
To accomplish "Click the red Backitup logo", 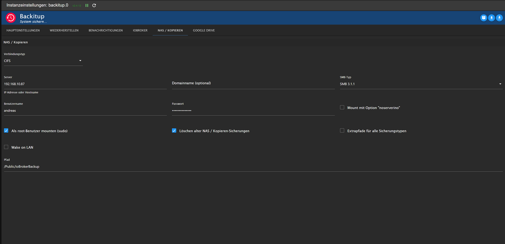I will (x=11, y=18).
